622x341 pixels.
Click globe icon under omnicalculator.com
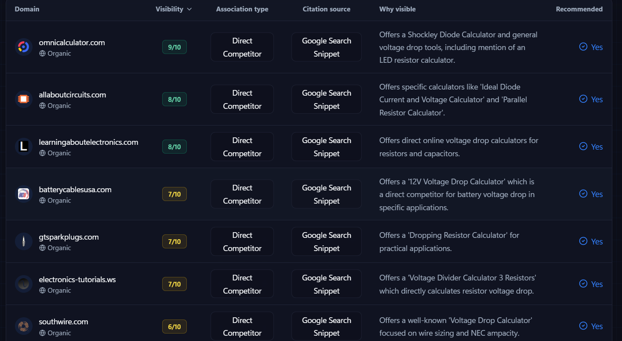click(42, 54)
